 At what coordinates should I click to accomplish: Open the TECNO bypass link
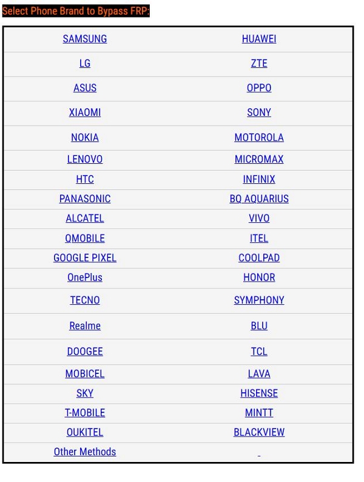pyautogui.click(x=85, y=300)
